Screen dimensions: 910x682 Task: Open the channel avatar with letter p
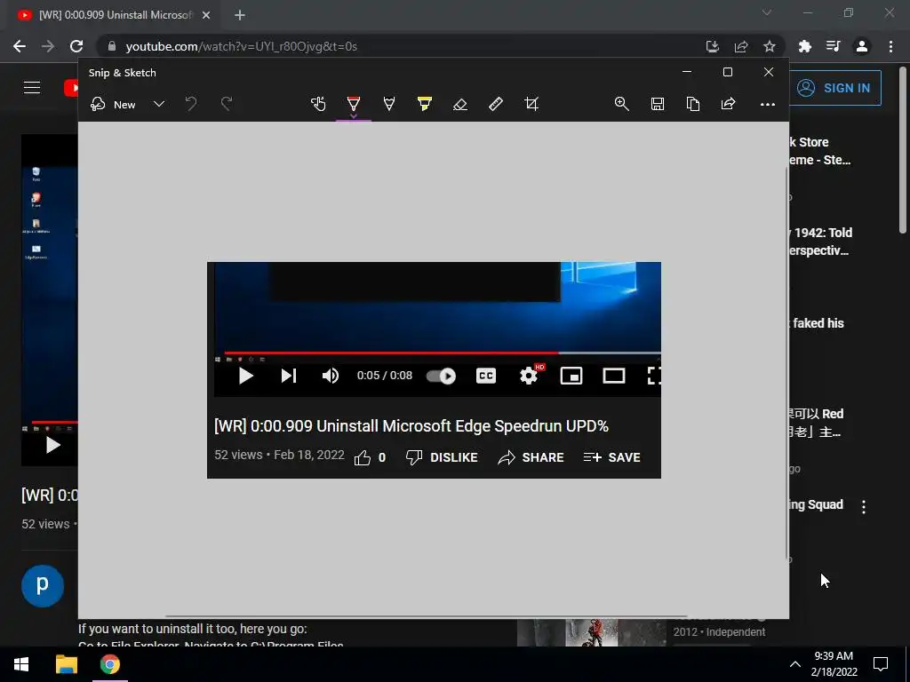(x=43, y=586)
